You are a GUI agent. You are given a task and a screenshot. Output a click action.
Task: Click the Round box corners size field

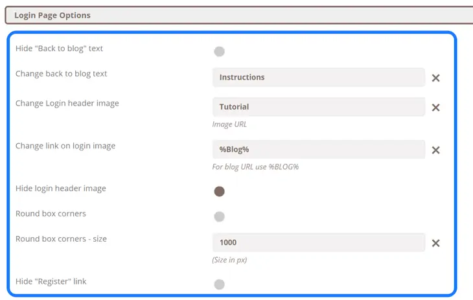click(318, 242)
